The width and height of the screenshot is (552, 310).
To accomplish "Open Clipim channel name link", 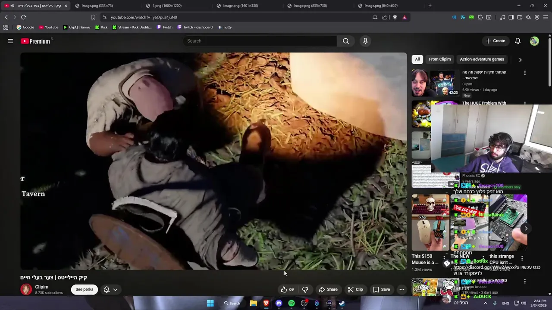I will (x=42, y=287).
